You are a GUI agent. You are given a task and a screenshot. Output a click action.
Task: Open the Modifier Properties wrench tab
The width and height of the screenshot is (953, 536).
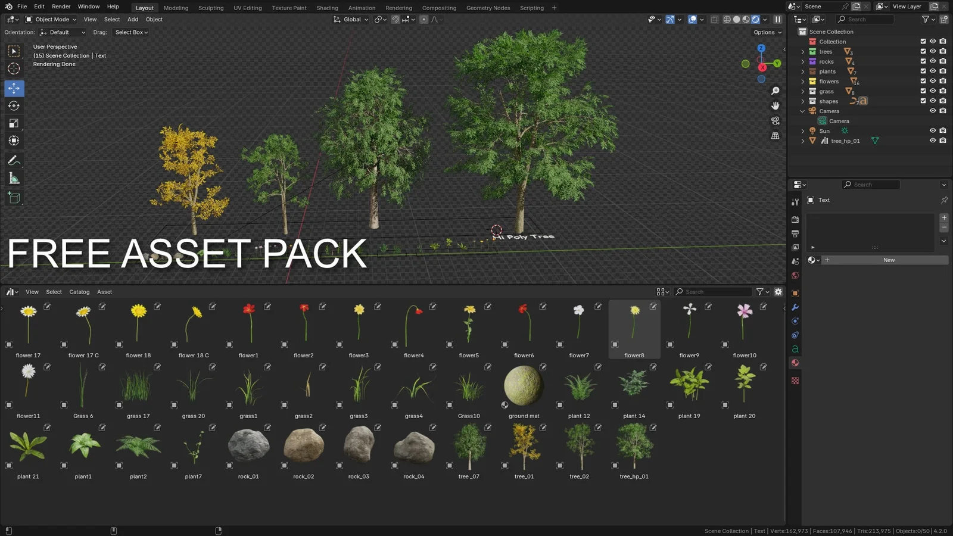(795, 307)
